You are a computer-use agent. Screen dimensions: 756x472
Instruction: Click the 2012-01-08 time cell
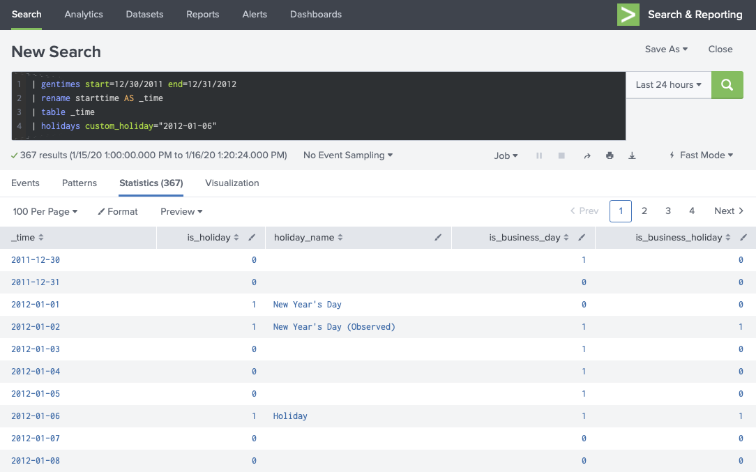36,460
